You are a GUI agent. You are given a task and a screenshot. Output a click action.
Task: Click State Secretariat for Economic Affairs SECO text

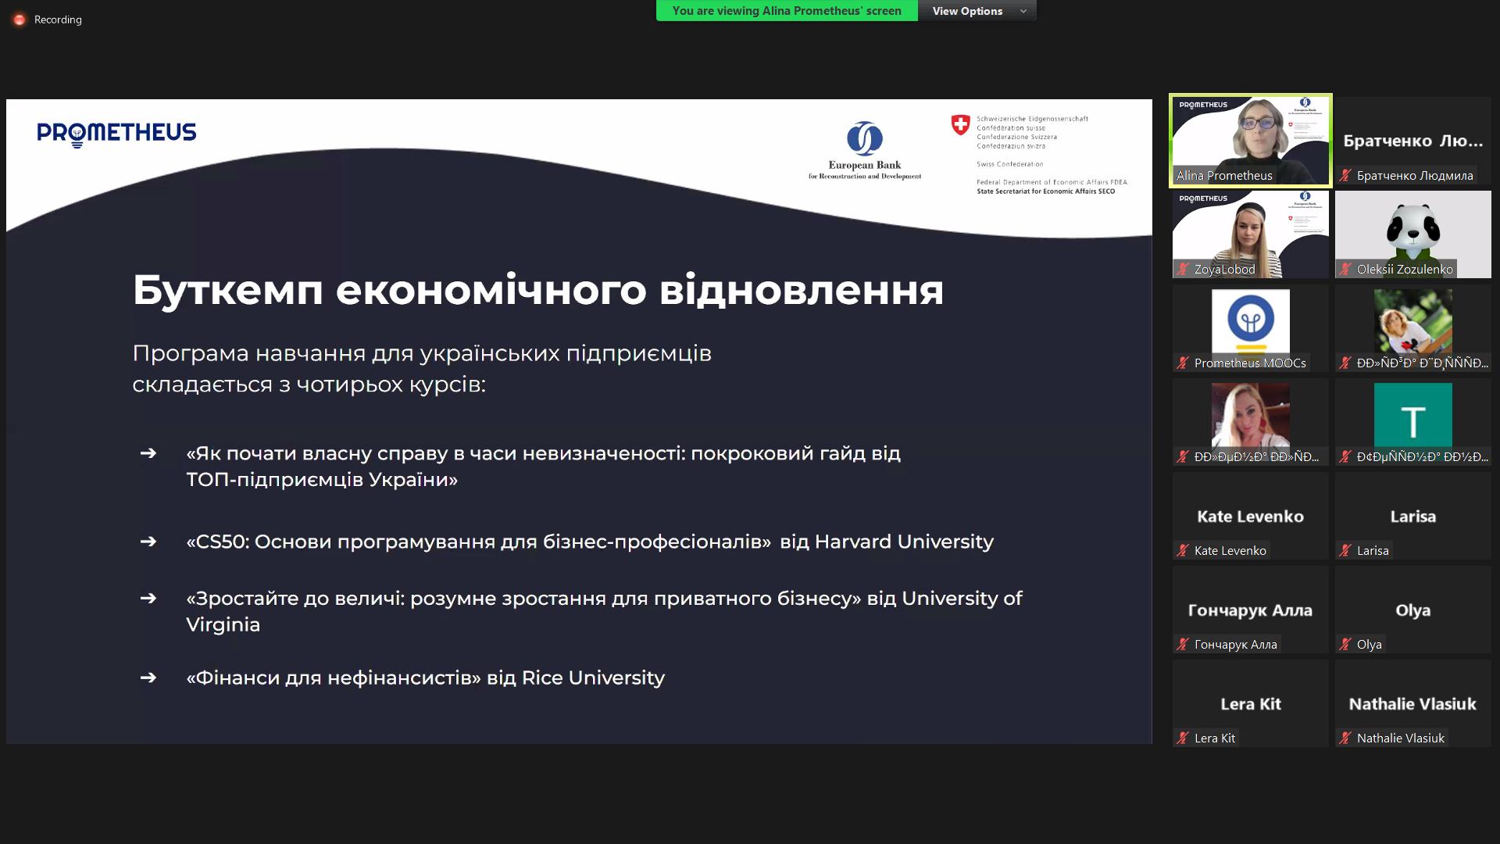[x=1045, y=191]
